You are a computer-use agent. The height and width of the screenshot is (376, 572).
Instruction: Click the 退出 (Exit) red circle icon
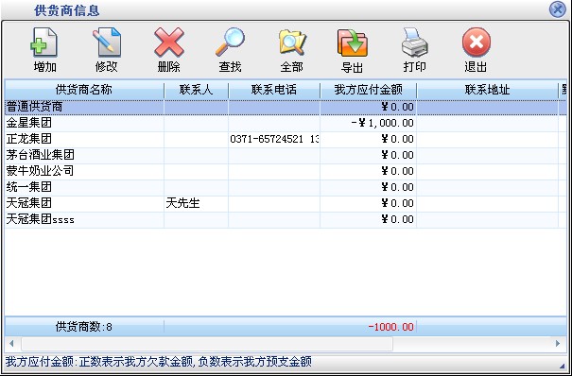(x=477, y=49)
